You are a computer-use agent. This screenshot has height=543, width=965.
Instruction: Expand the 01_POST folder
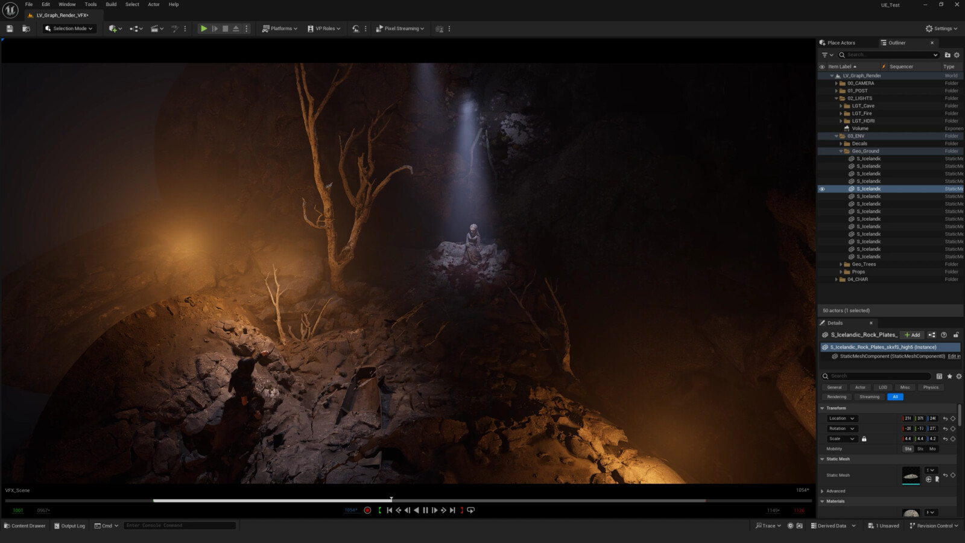[x=836, y=91]
